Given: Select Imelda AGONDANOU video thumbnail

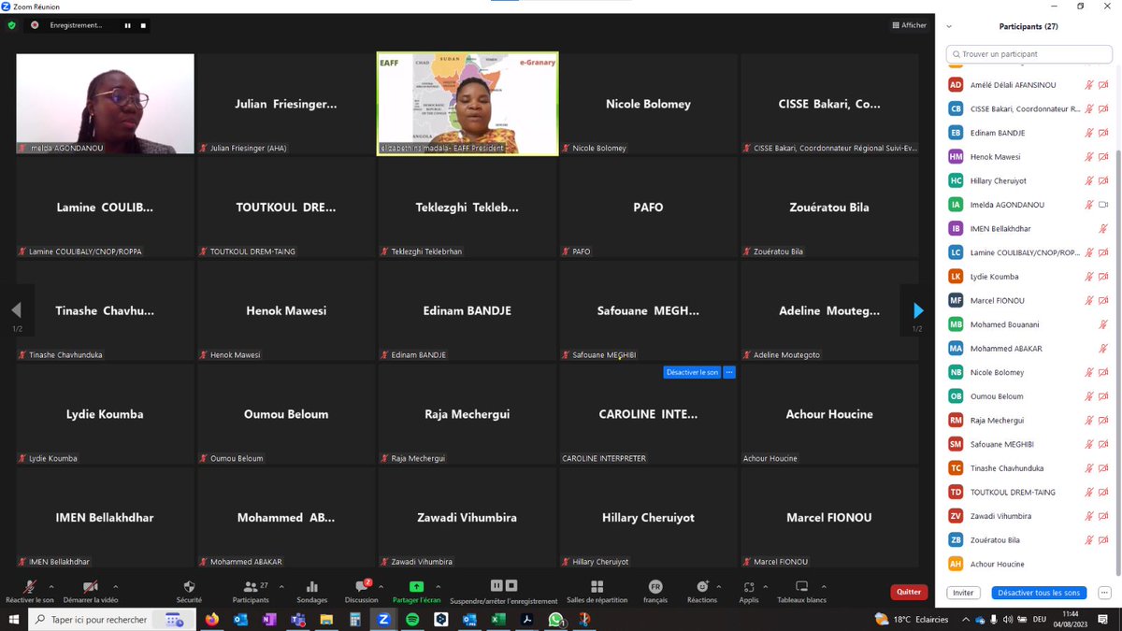Looking at the screenshot, I should click(x=106, y=104).
